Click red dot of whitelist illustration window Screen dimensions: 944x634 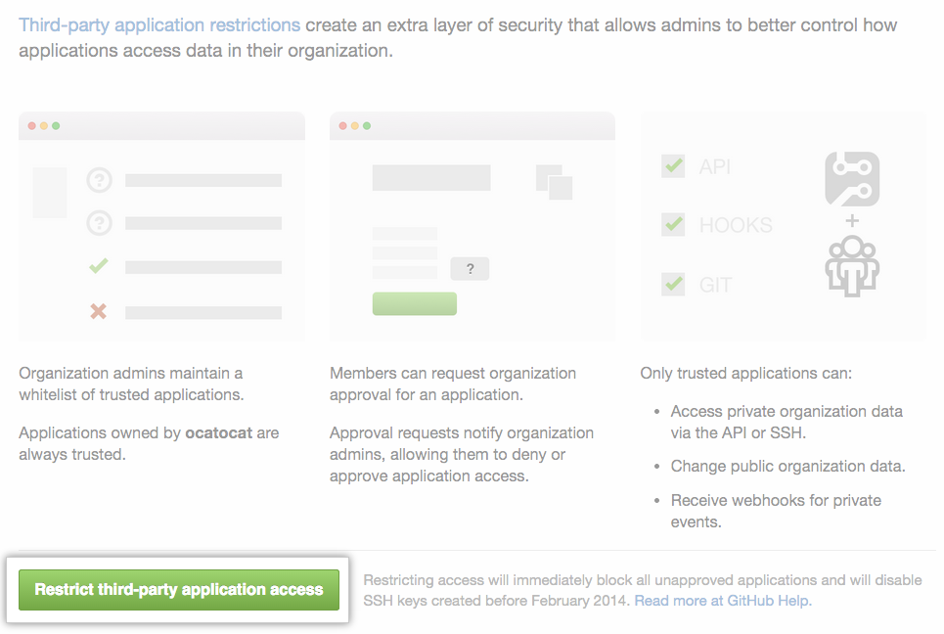(31, 126)
